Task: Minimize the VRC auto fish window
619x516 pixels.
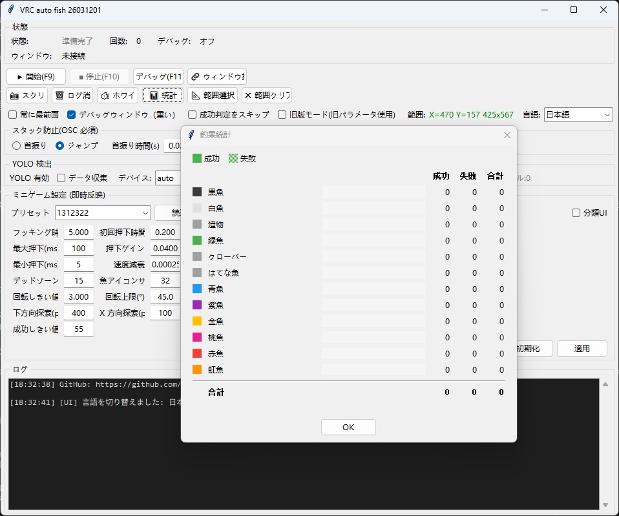Action: click(545, 10)
